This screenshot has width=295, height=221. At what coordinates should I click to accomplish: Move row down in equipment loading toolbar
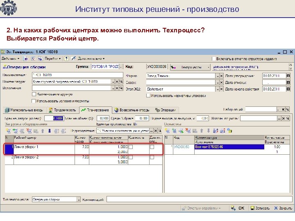click(x=50, y=131)
